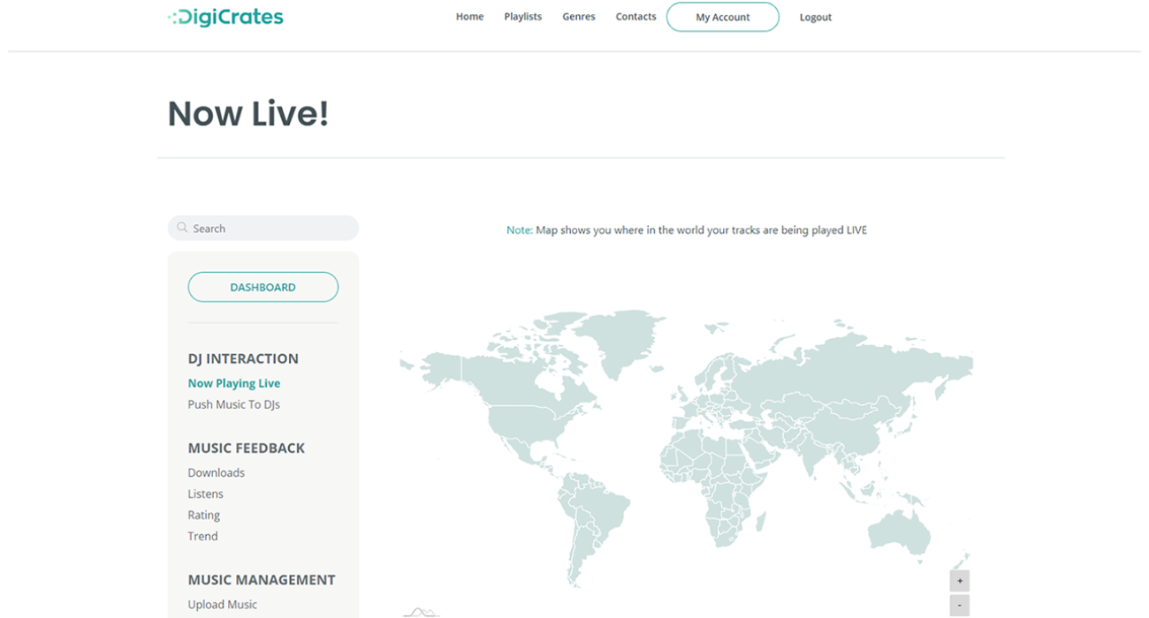Zoom in on the map
This screenshot has height=618, width=1149.
[960, 581]
